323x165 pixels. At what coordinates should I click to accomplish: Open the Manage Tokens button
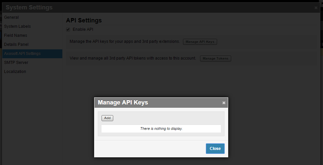tap(215, 59)
